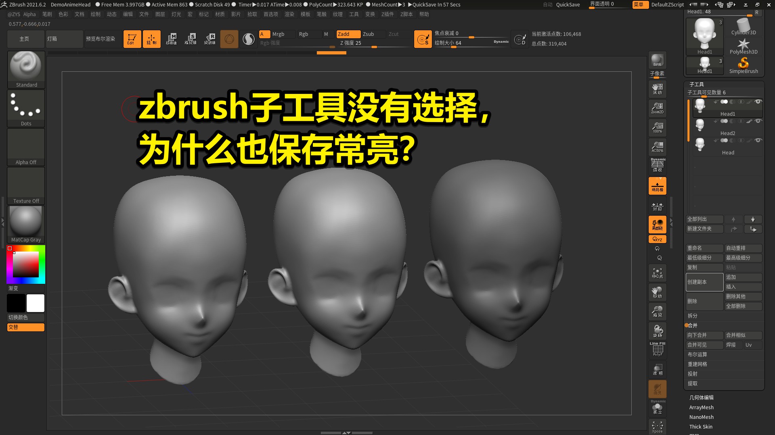The height and width of the screenshot is (435, 775).
Task: Click the MatCap Gray material thumbnail
Action: (x=26, y=221)
